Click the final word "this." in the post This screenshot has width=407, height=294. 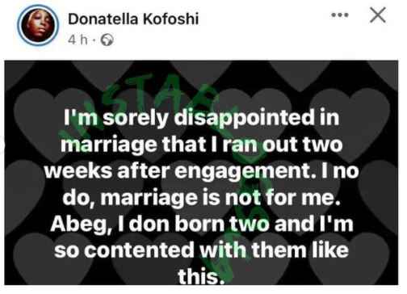[x=201, y=276]
